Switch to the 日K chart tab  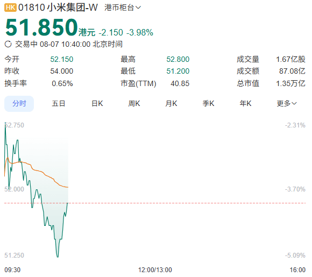point(97,104)
